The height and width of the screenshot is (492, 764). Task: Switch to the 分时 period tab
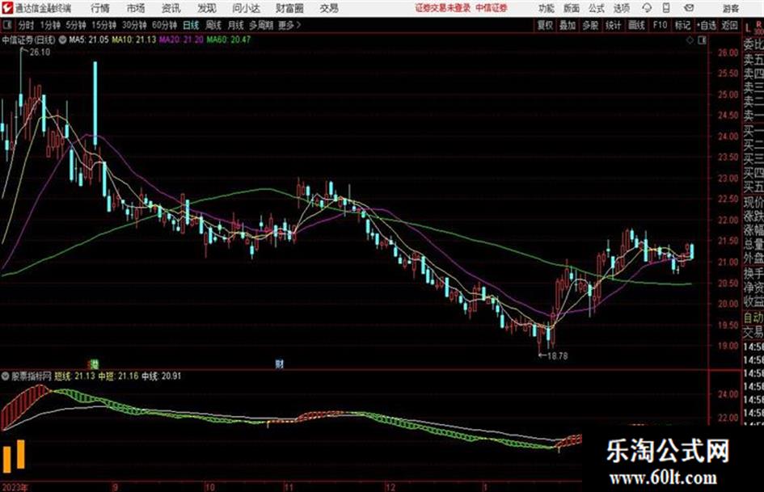[x=26, y=25]
